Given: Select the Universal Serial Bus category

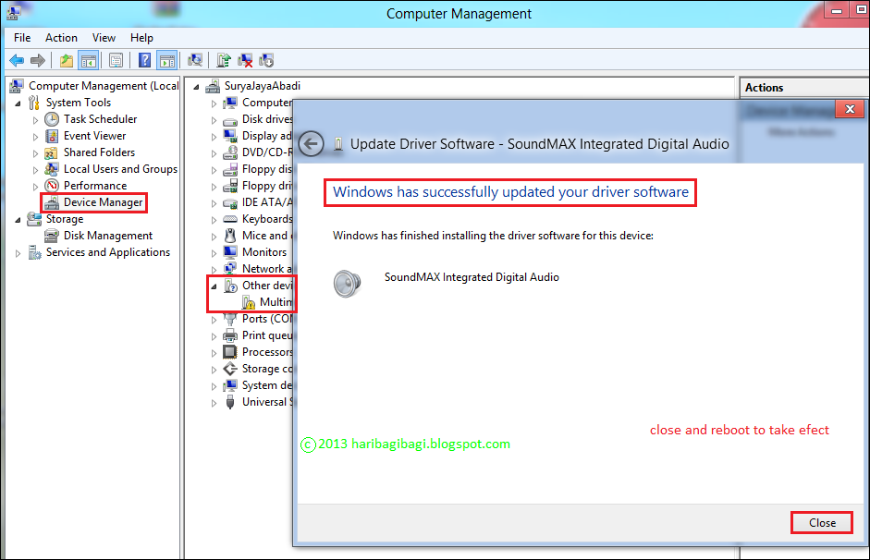Looking at the screenshot, I should tap(267, 402).
